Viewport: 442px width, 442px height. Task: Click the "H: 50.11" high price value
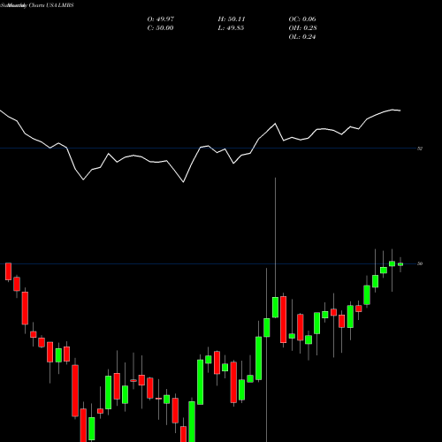tap(232, 19)
